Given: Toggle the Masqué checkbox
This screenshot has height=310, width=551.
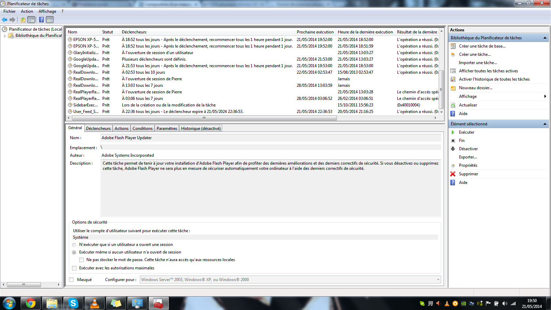Looking at the screenshot, I should (71, 280).
